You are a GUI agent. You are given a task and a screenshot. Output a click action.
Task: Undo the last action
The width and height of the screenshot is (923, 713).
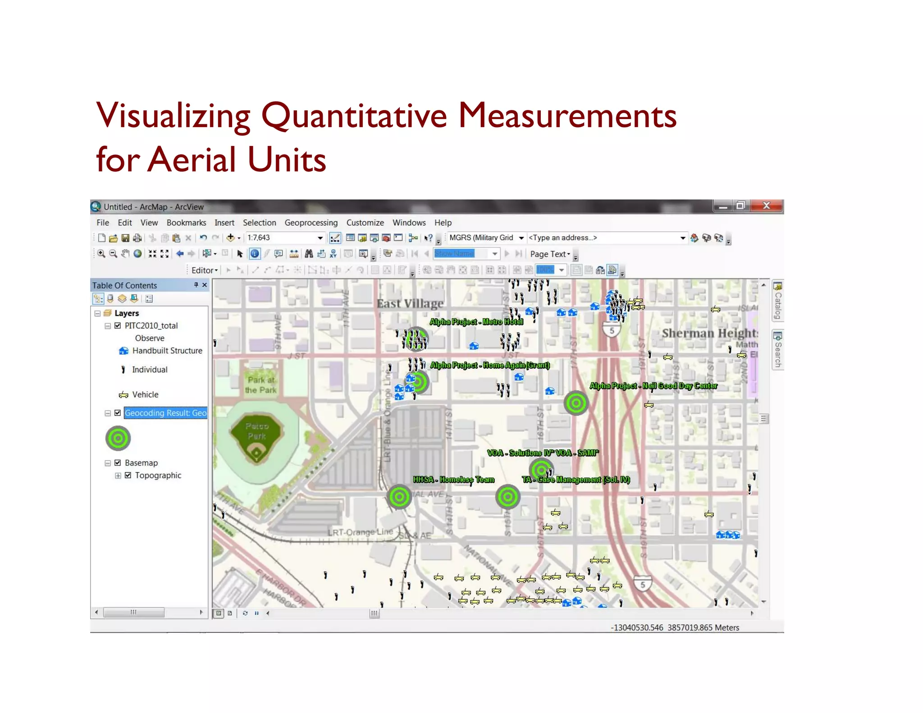click(x=203, y=238)
